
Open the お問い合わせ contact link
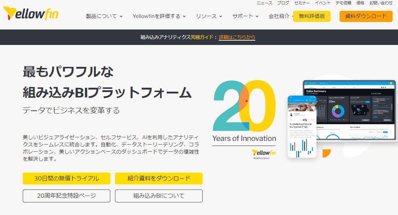381,3
